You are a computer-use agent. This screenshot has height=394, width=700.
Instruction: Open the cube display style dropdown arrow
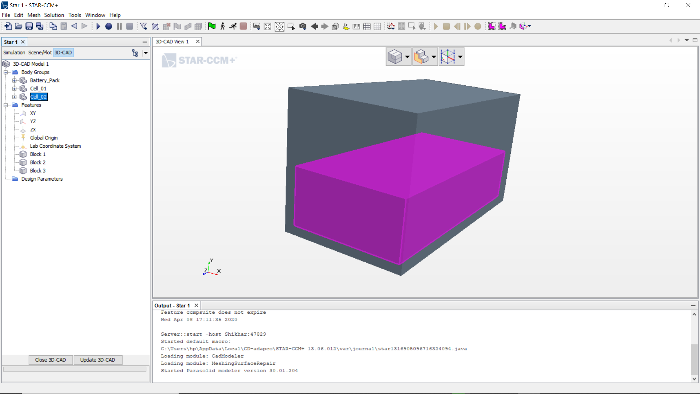click(x=407, y=57)
